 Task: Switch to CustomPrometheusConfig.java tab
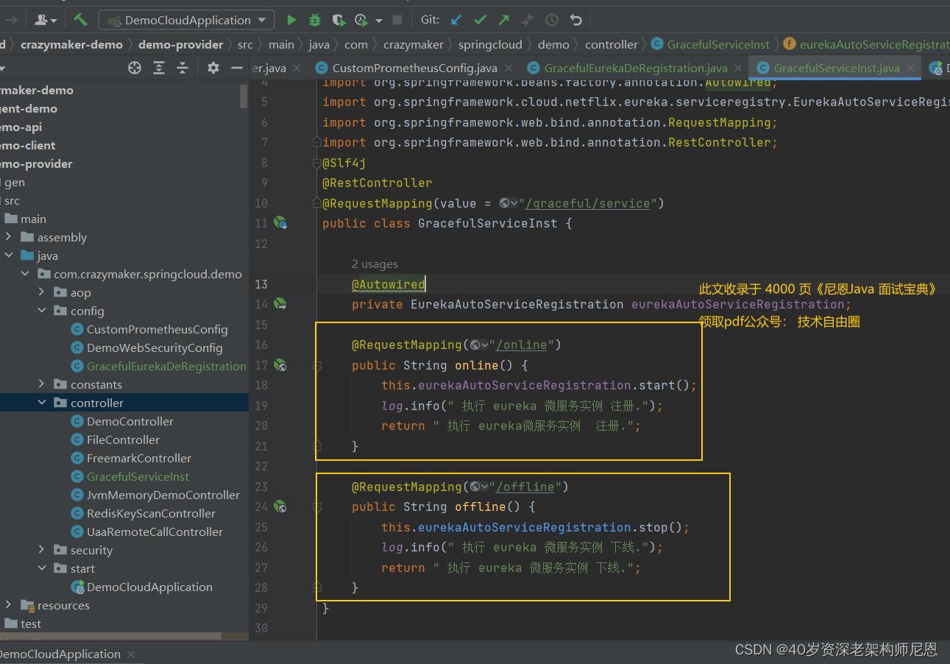point(414,68)
